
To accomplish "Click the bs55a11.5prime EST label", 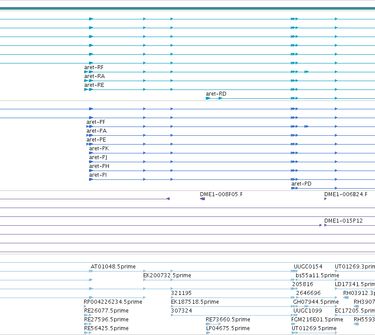I will 317,275.
